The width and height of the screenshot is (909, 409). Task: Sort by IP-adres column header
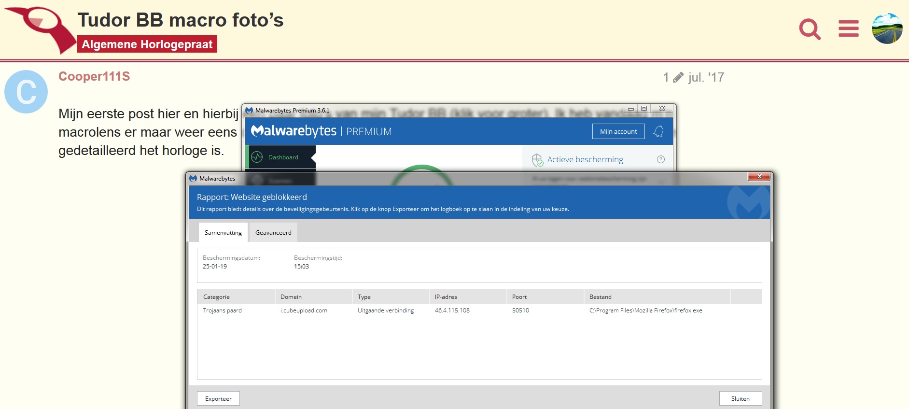pos(468,296)
